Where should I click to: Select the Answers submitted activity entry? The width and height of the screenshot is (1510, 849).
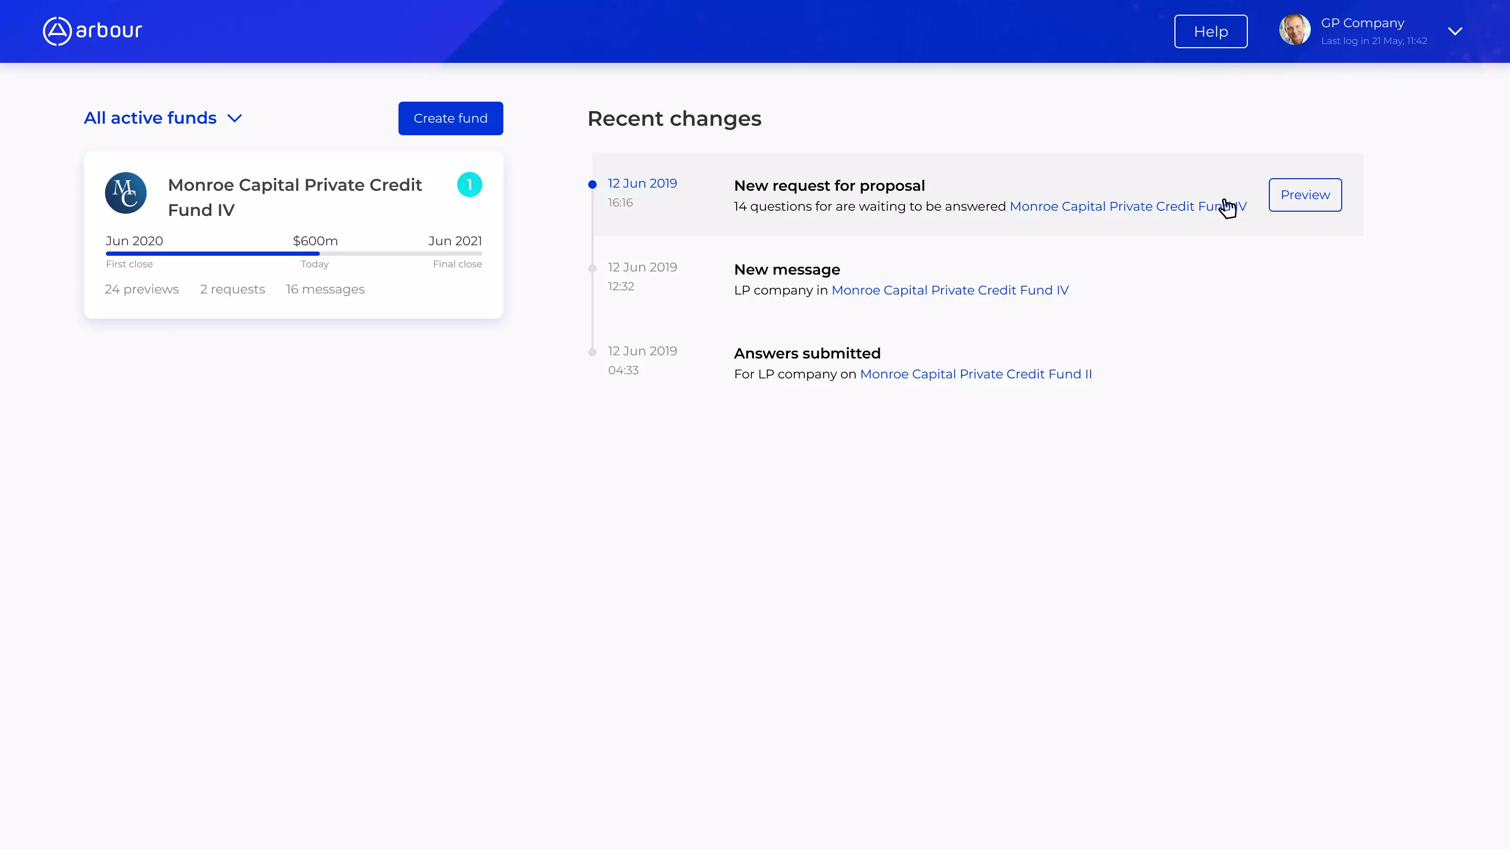point(807,353)
